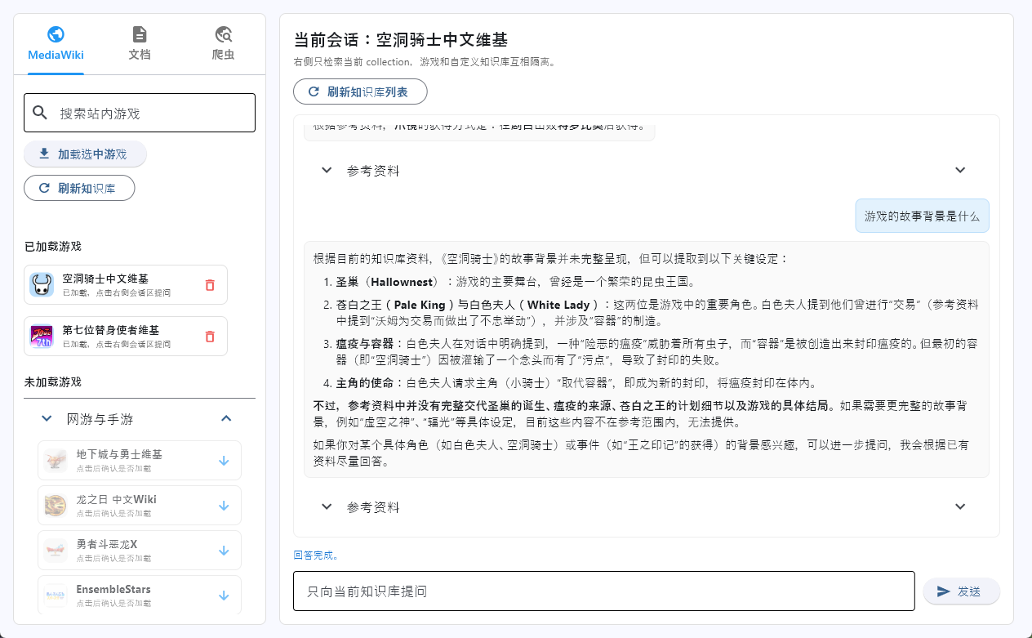This screenshot has width=1032, height=638.
Task: Click the 发送 send button
Action: [x=961, y=591]
